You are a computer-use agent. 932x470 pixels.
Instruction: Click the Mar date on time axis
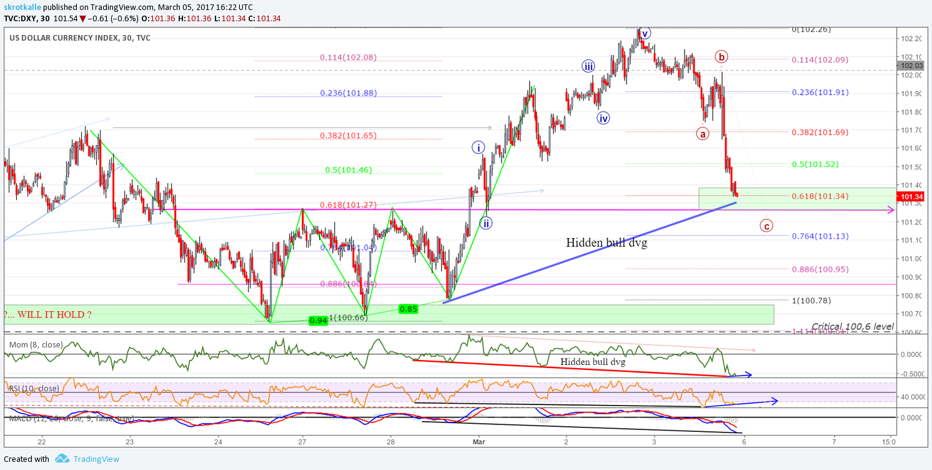coord(479,441)
